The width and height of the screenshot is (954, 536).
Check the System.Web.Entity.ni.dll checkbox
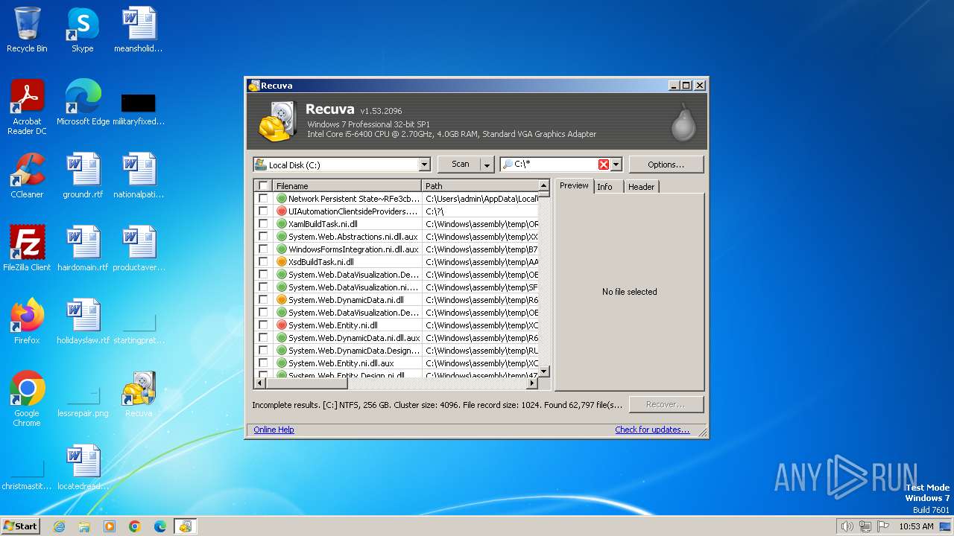pos(263,325)
